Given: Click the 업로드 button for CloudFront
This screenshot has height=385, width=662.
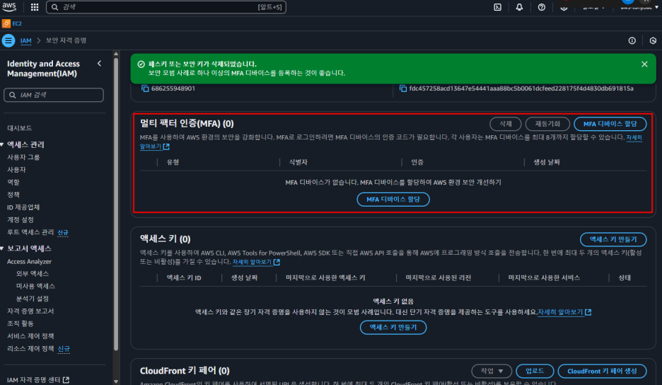Looking at the screenshot, I should pos(535,371).
